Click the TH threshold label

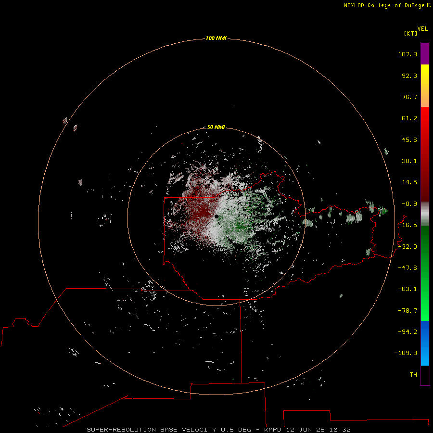(413, 374)
